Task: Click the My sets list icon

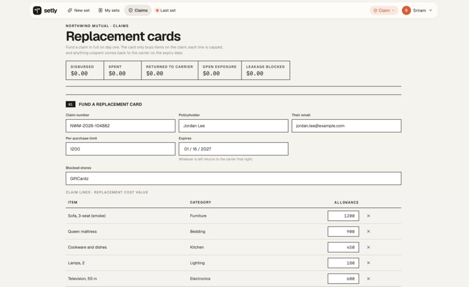Action: click(x=101, y=10)
